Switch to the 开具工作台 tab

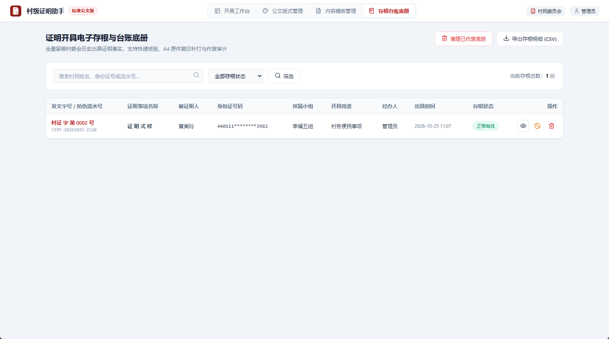[x=232, y=11]
